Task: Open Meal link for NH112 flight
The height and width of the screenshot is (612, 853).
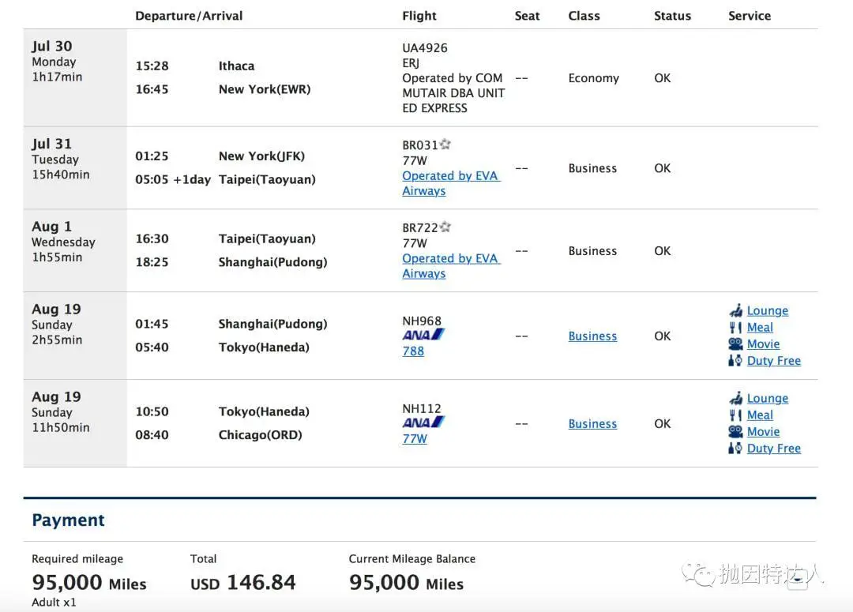Action: (x=760, y=415)
